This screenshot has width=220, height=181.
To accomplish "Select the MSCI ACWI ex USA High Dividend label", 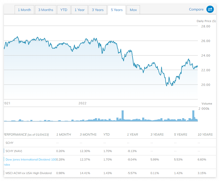I will coord(29,173).
